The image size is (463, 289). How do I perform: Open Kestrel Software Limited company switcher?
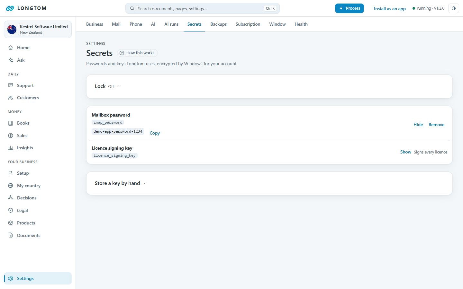[x=38, y=30]
